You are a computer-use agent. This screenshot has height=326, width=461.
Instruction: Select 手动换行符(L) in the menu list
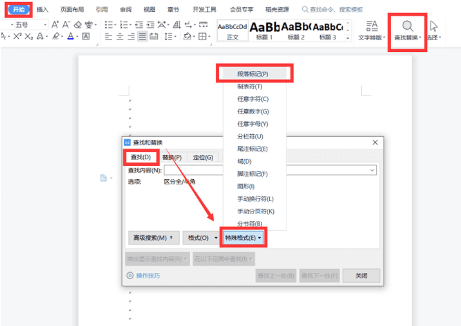255,199
